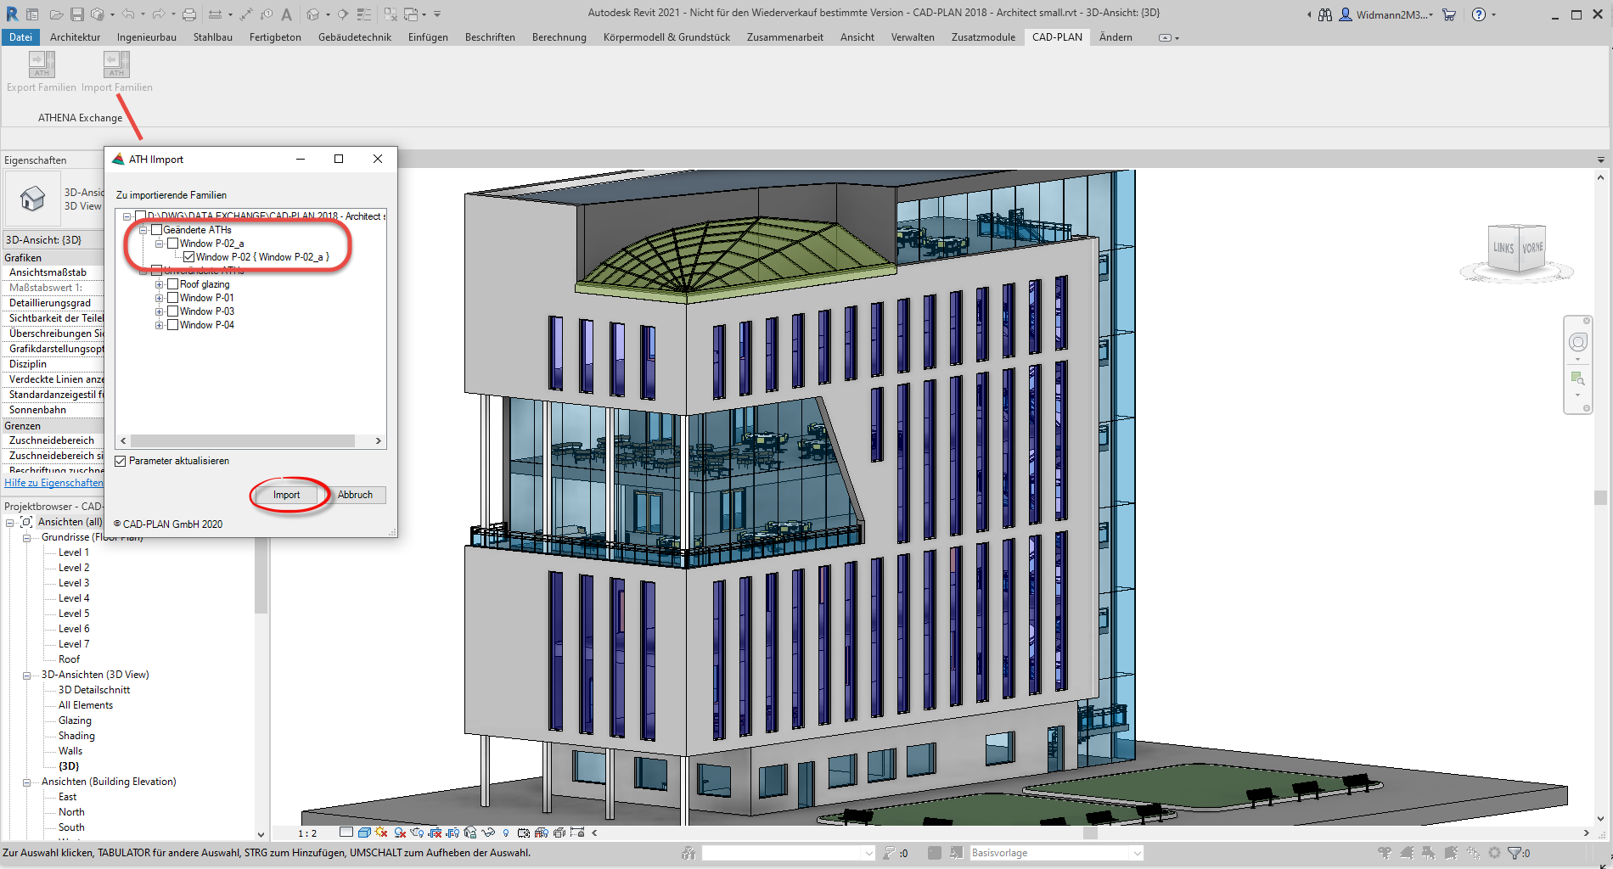
Task: Check the Roof glazing checkbox
Action: pyautogui.click(x=172, y=284)
